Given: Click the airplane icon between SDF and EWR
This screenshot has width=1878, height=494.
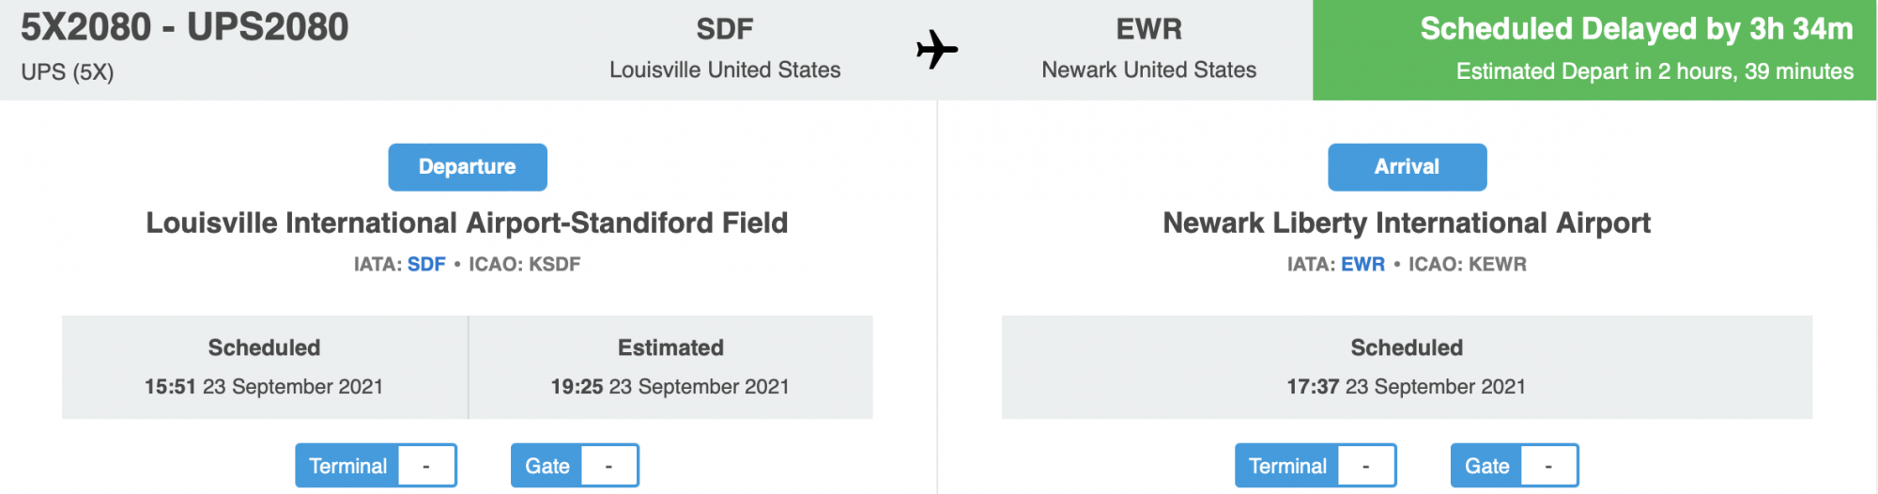Looking at the screenshot, I should point(936,50).
